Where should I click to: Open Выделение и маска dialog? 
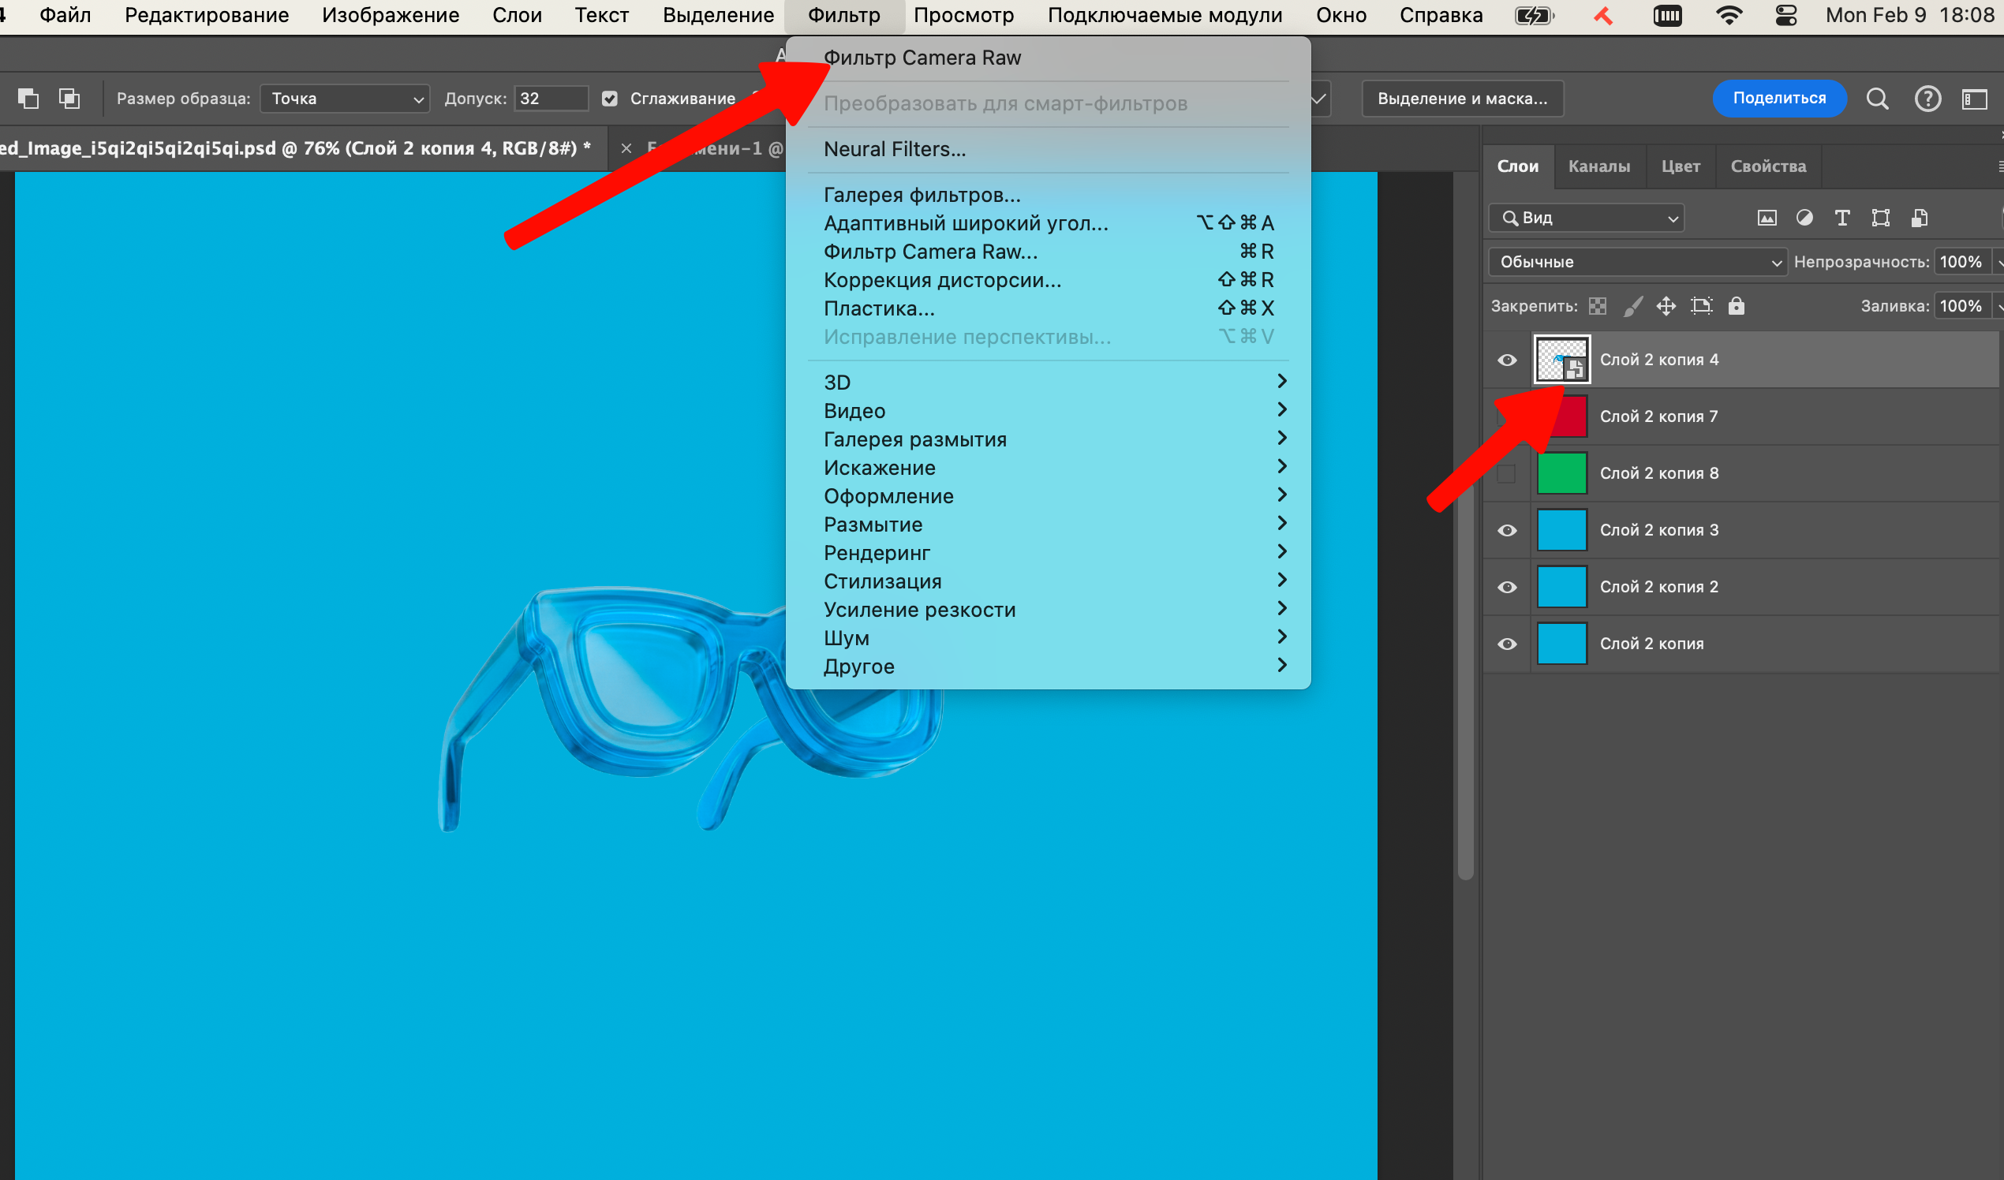tap(1462, 98)
